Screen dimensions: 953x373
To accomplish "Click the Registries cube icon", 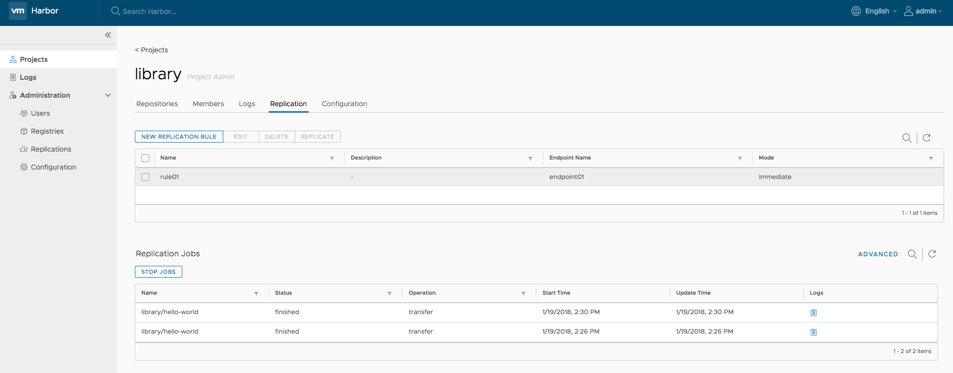I will (x=24, y=131).
